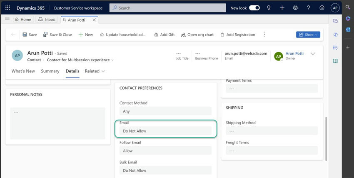Open the browser sidebar search icon

click(348, 7)
